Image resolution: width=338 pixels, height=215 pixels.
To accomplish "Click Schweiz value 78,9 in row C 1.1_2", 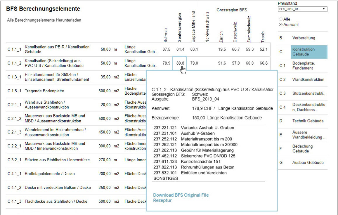I will [x=167, y=63].
